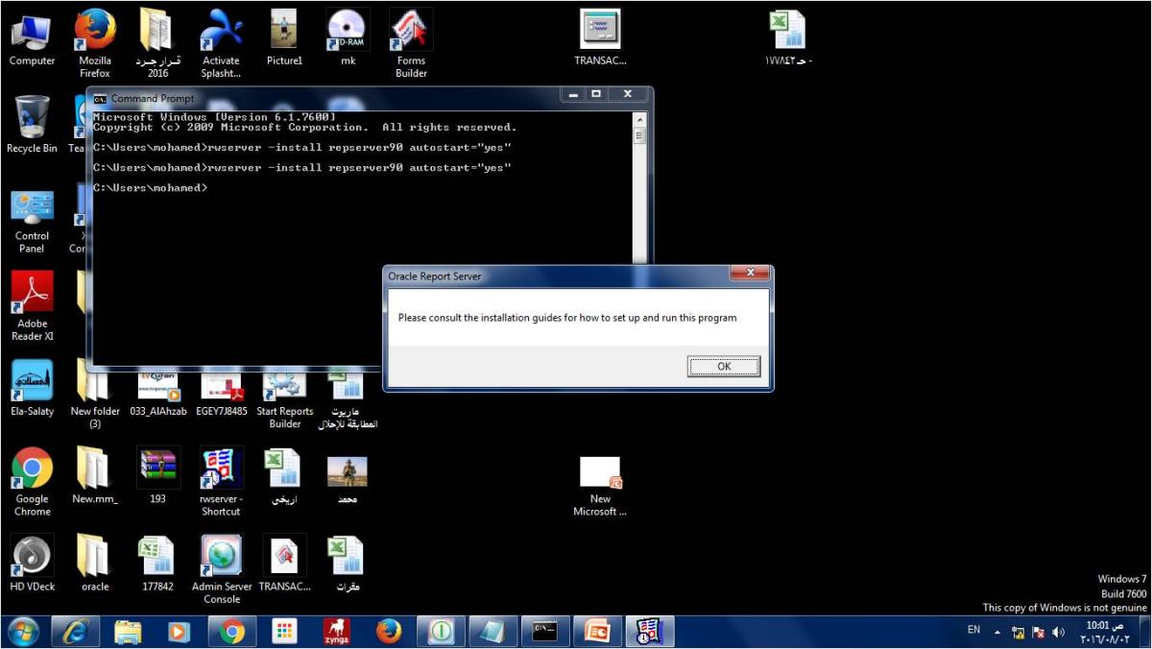Expand the hidden system tray icons arrow
This screenshot has height=649, width=1152.
coord(996,632)
